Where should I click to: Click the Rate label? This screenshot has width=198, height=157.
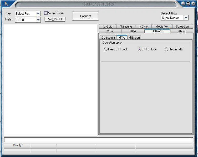tap(8, 19)
